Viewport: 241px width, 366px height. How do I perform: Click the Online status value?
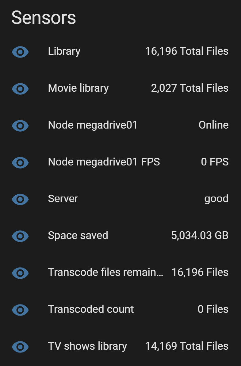(x=213, y=125)
